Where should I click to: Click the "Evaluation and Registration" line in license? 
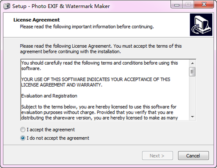pyautogui.click(x=49, y=96)
